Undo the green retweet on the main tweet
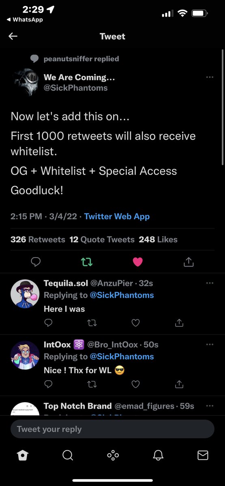This screenshot has height=486, width=225. tap(87, 262)
